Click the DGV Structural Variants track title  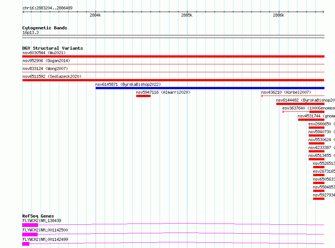pos(53,48)
